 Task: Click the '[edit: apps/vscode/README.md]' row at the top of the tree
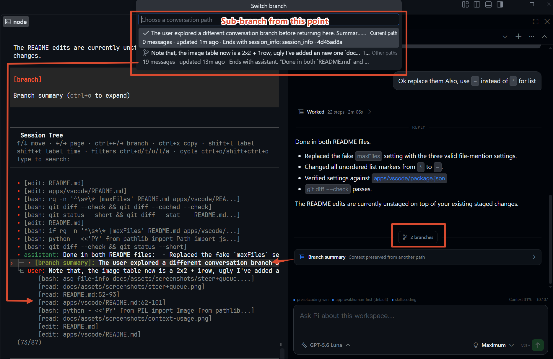[75, 191]
